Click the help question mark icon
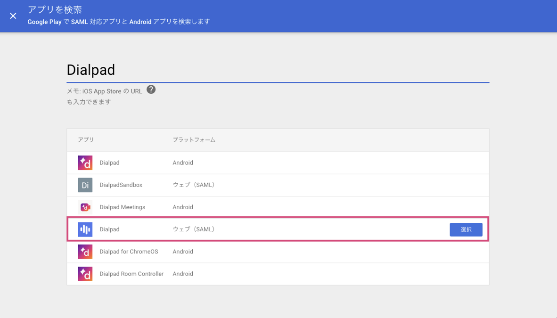557x318 pixels. point(151,90)
